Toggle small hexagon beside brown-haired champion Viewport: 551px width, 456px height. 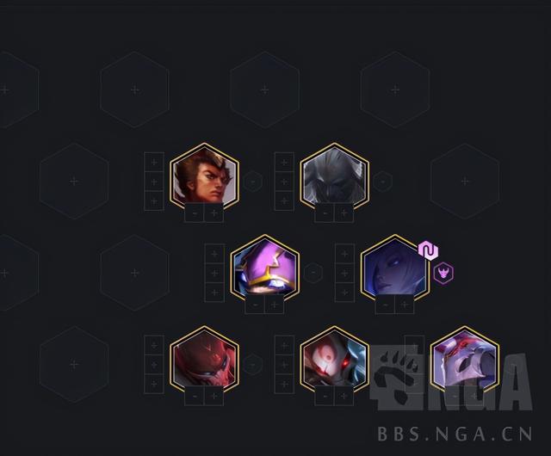coord(252,182)
